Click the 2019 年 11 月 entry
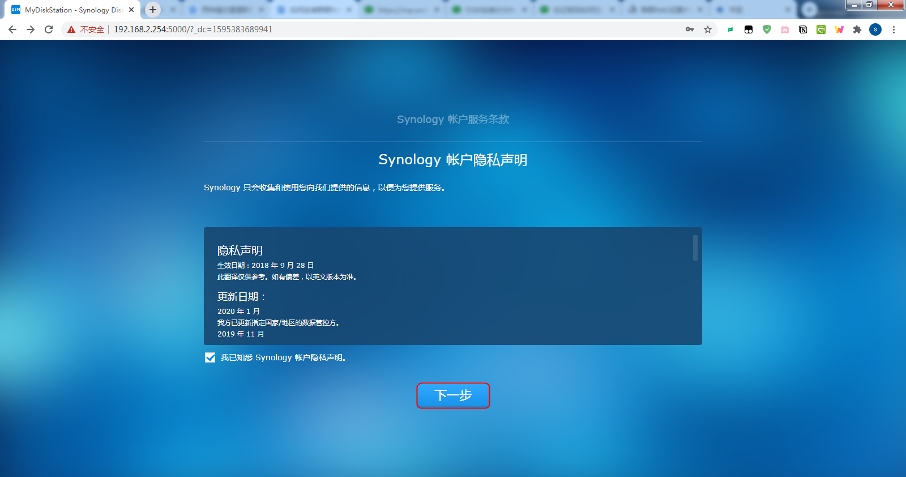 tap(241, 334)
